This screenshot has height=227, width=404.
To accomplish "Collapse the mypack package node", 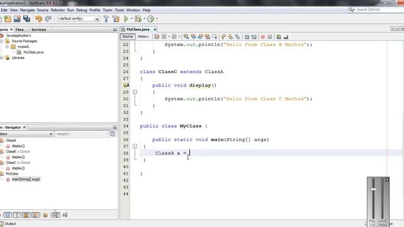I will click(x=7, y=47).
